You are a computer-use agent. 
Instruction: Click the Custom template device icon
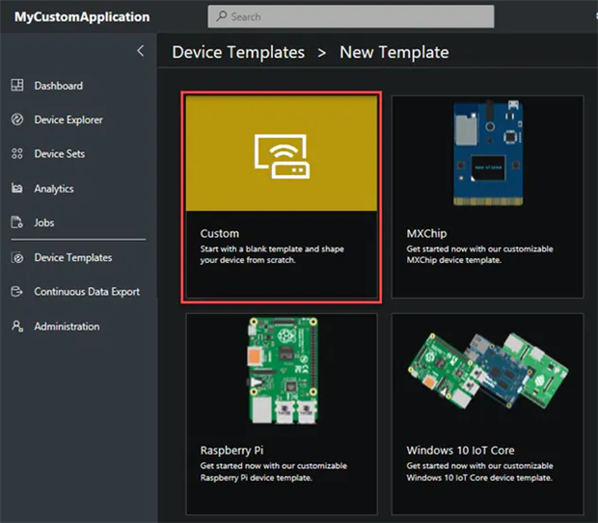click(282, 156)
